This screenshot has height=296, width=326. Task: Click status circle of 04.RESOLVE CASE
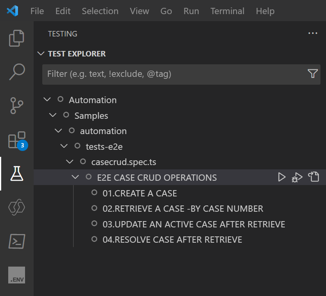(x=94, y=239)
